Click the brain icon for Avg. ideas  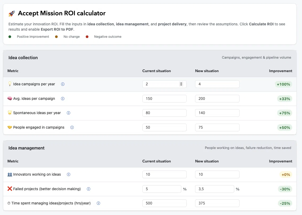pos(10,98)
